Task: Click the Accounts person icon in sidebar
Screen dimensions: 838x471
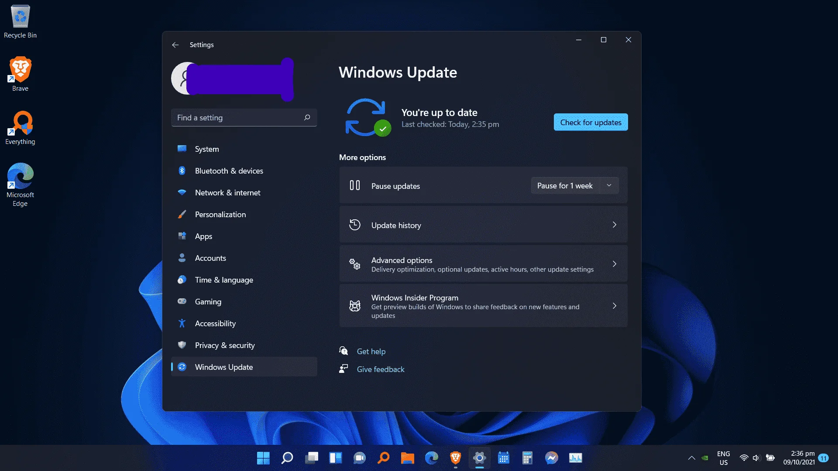Action: click(182, 258)
